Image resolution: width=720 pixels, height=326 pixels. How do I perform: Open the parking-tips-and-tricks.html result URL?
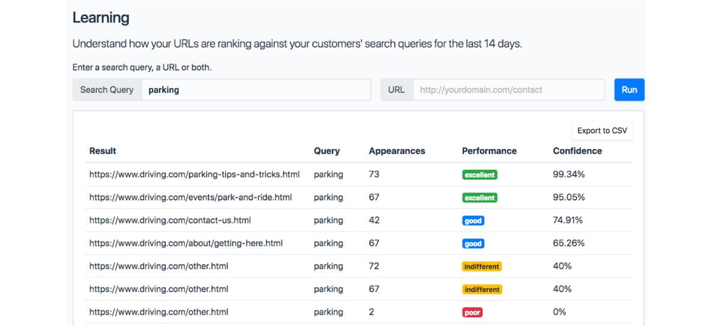pyautogui.click(x=194, y=174)
